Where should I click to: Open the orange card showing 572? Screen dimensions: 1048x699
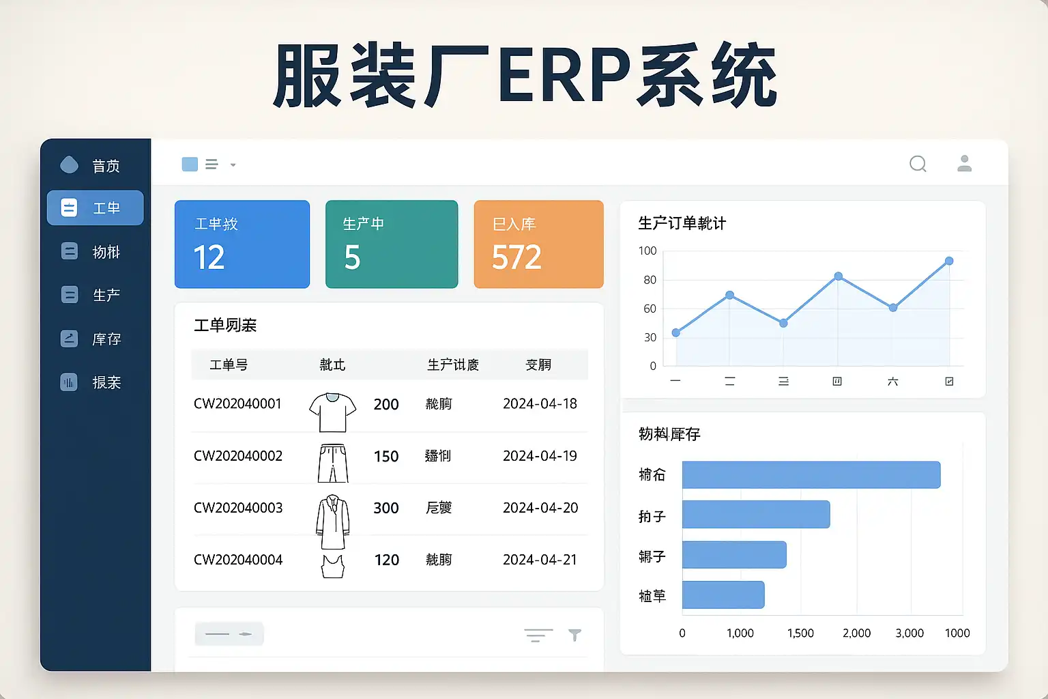coord(539,244)
